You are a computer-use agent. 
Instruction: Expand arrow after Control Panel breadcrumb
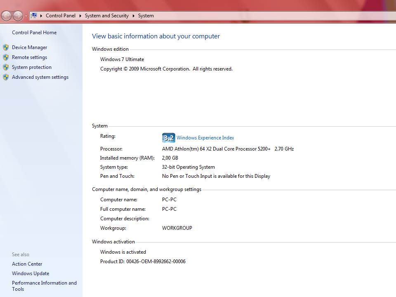click(x=80, y=16)
